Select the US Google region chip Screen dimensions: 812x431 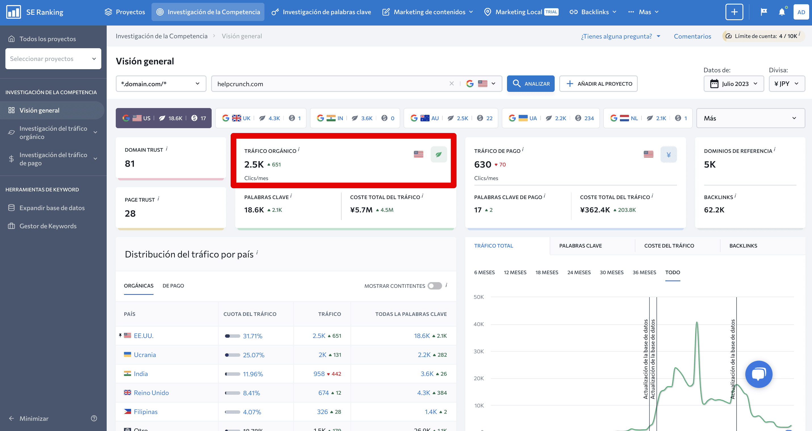[163, 118]
